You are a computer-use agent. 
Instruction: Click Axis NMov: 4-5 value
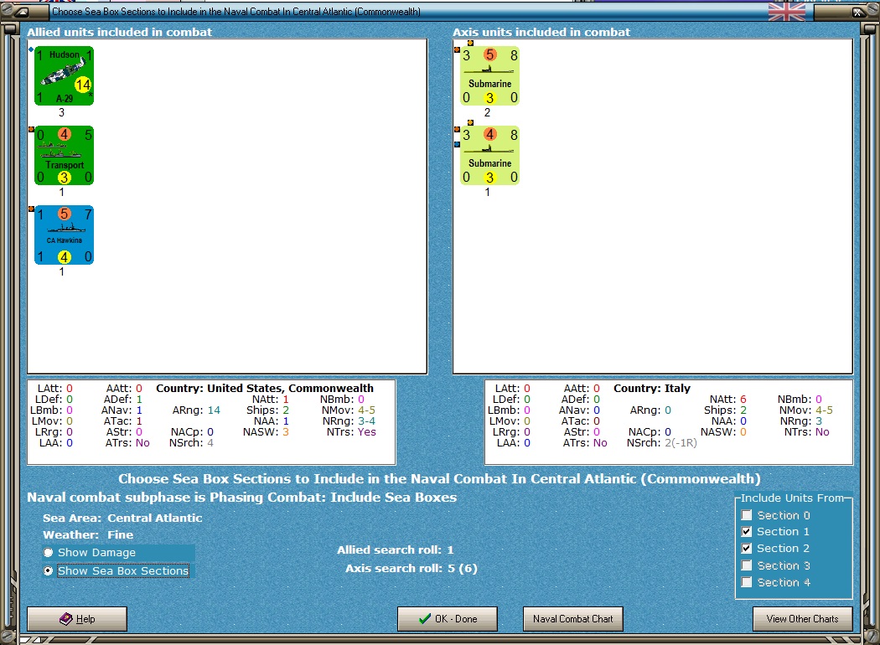(x=824, y=410)
